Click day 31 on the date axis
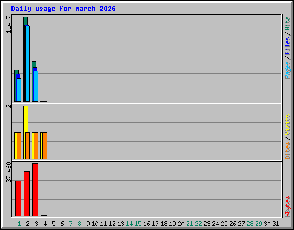Screen dimensions: 294x230 (276, 224)
